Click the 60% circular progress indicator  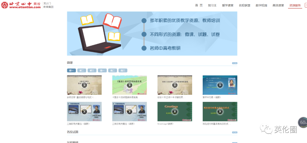pos(303,123)
